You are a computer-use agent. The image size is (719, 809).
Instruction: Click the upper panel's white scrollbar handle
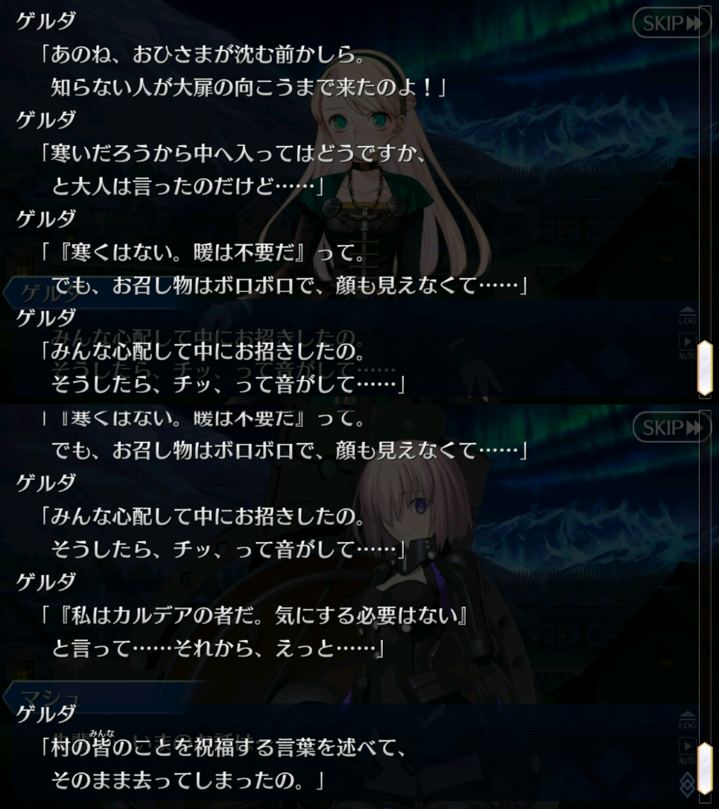705,368
